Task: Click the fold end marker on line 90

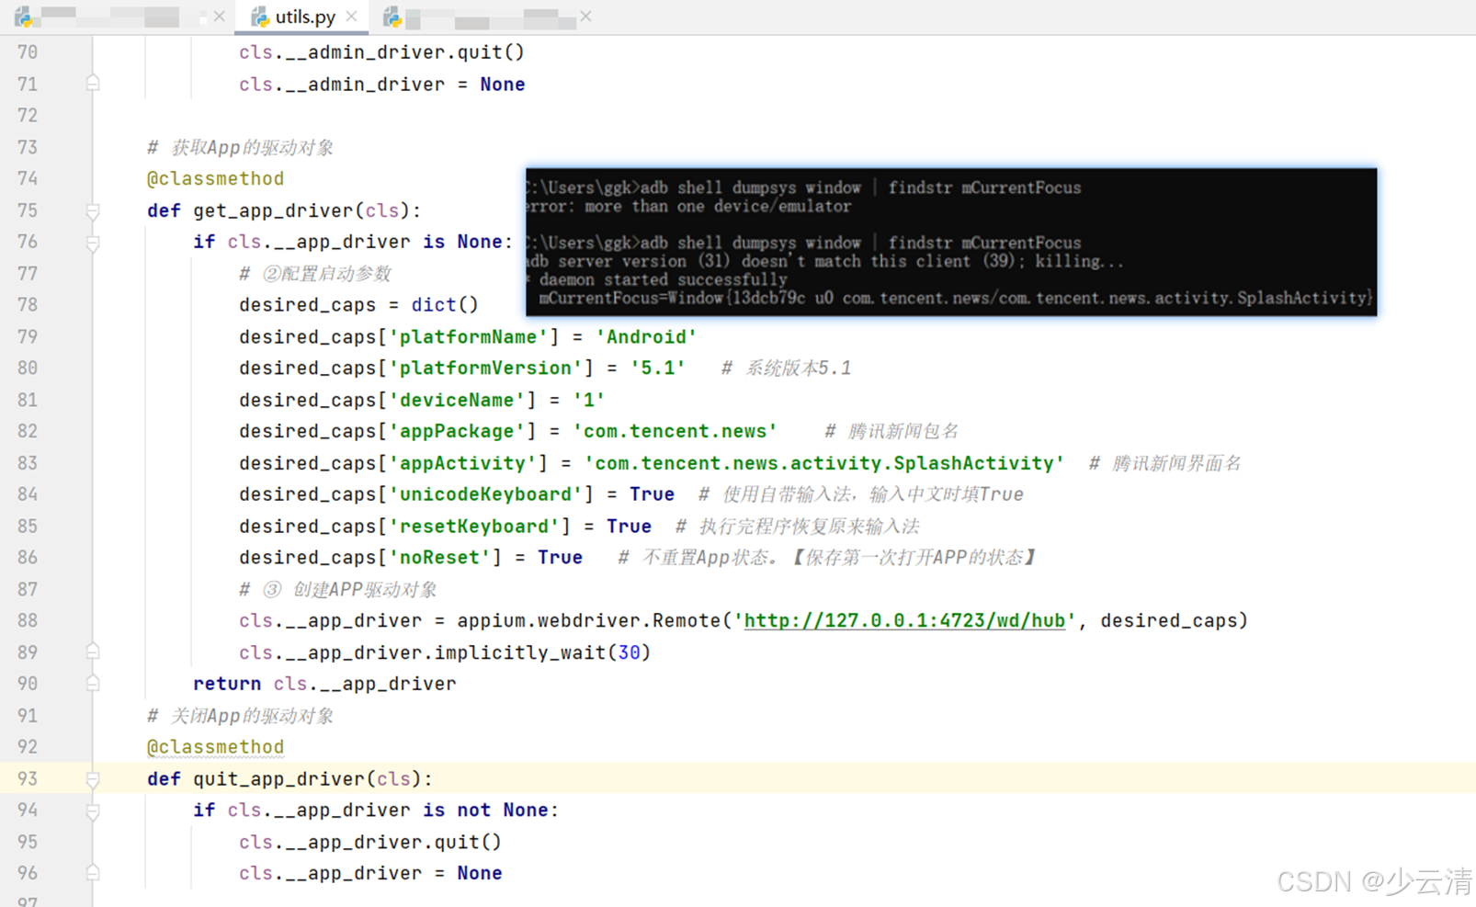Action: 93,683
